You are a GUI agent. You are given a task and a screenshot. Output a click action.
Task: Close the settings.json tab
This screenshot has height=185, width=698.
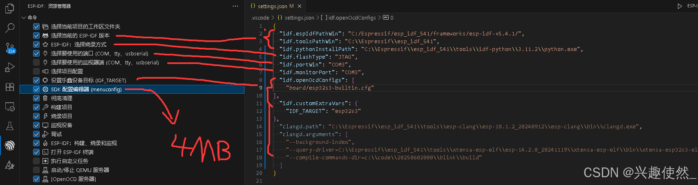point(300,6)
